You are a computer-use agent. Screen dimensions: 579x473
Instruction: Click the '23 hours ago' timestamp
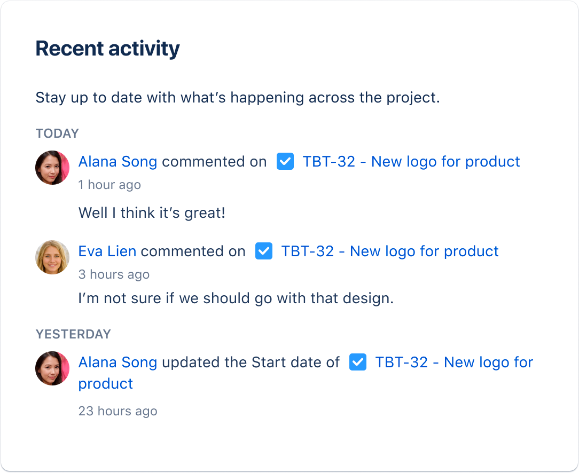[118, 411]
